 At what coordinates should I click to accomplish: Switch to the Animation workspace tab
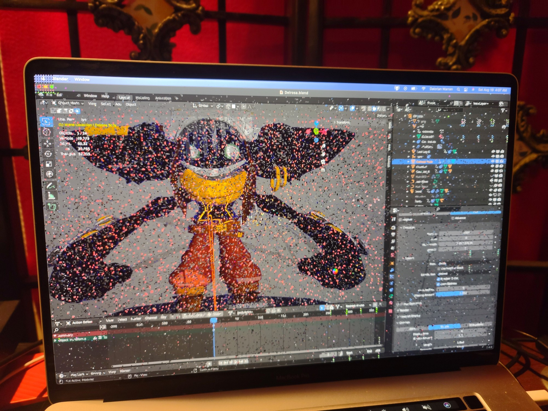point(163,98)
